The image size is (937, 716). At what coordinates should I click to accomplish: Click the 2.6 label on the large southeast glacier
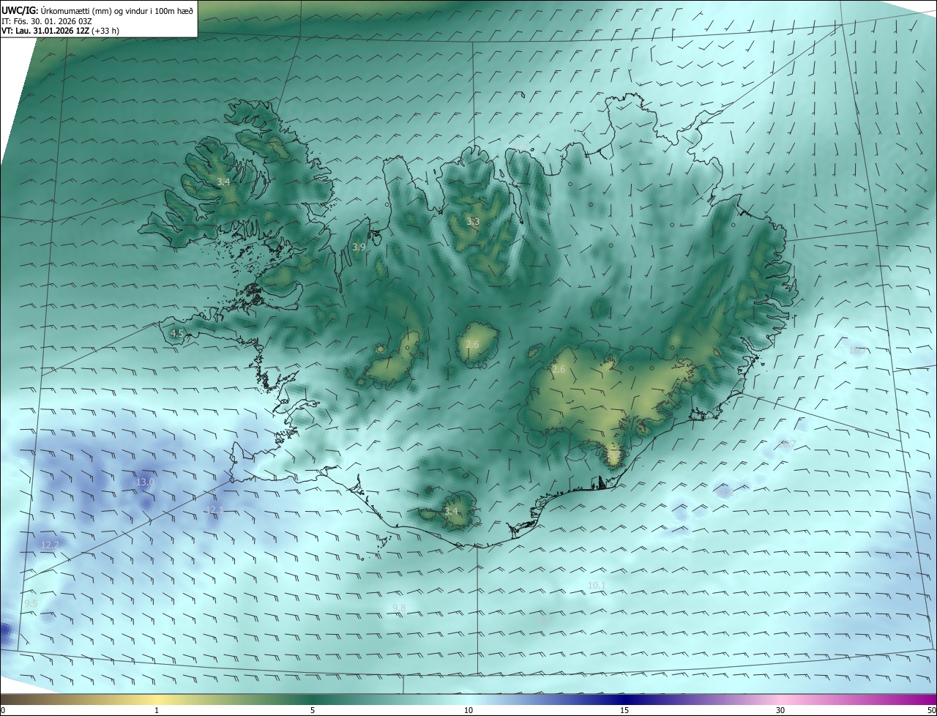click(559, 370)
